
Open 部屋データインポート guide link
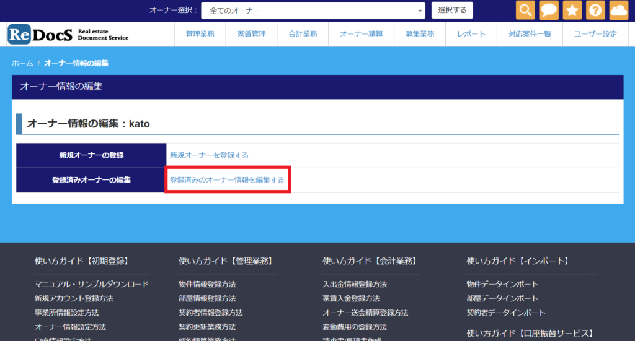[502, 298]
